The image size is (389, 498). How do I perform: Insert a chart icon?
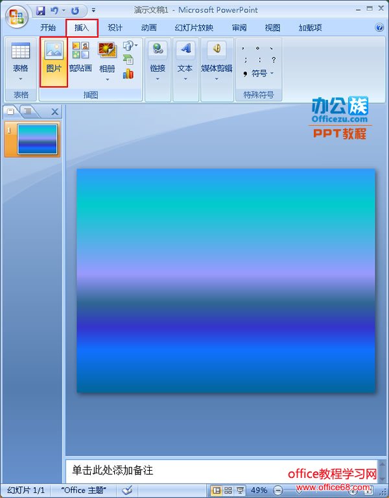[128, 74]
